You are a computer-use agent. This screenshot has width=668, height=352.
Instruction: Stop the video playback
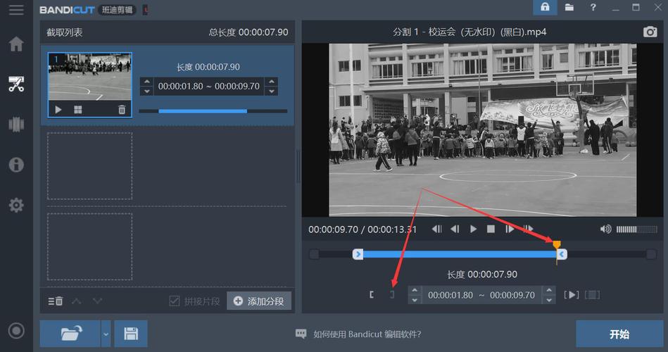click(x=491, y=230)
